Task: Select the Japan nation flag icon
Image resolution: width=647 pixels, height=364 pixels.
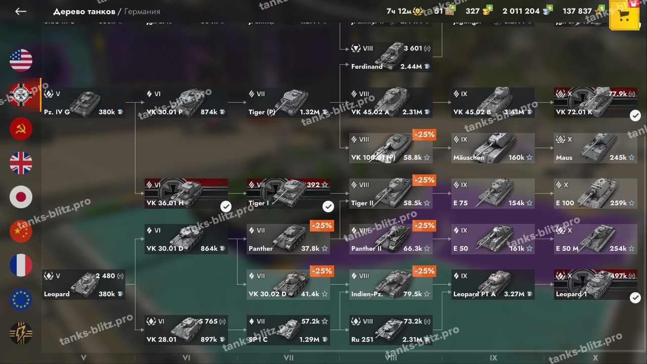Action: click(x=21, y=197)
